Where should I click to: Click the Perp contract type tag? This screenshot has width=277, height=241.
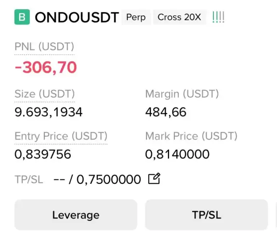point(136,17)
